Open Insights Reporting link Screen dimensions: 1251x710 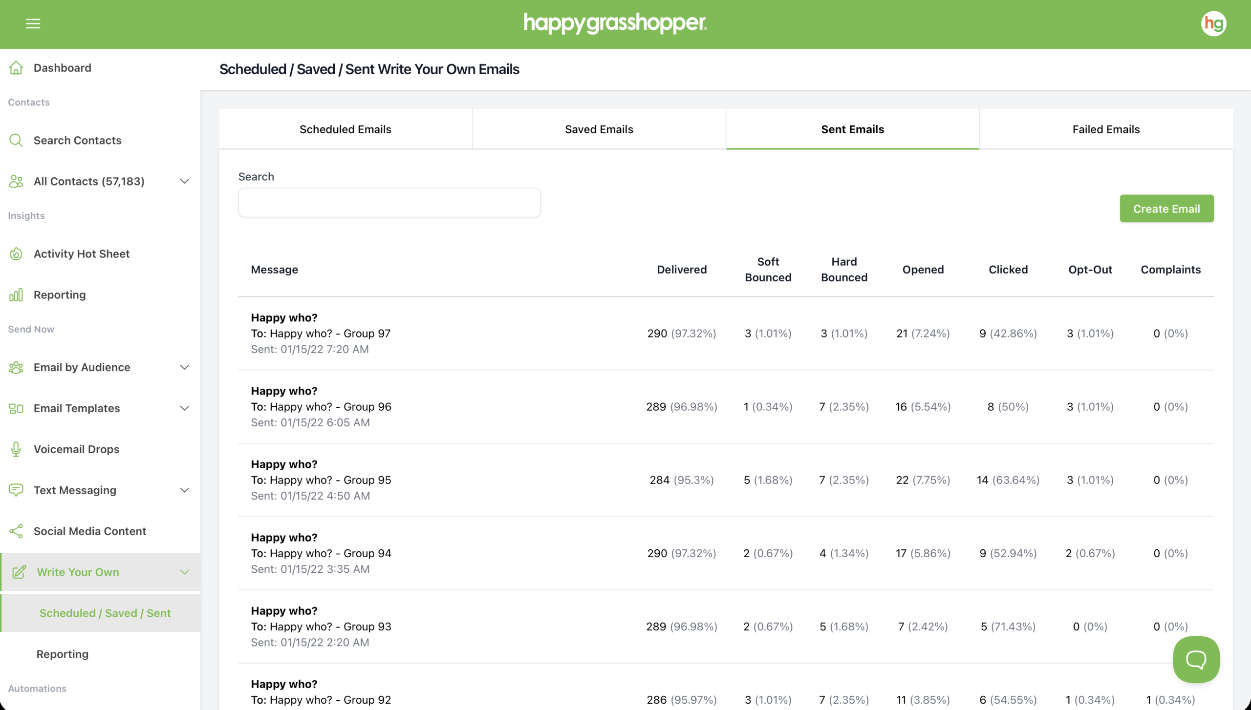60,294
